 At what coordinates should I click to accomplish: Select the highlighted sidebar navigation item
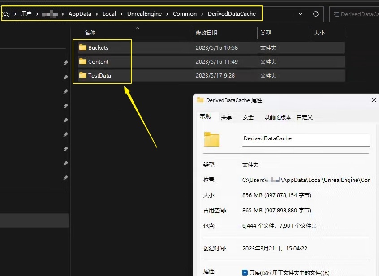point(34,220)
